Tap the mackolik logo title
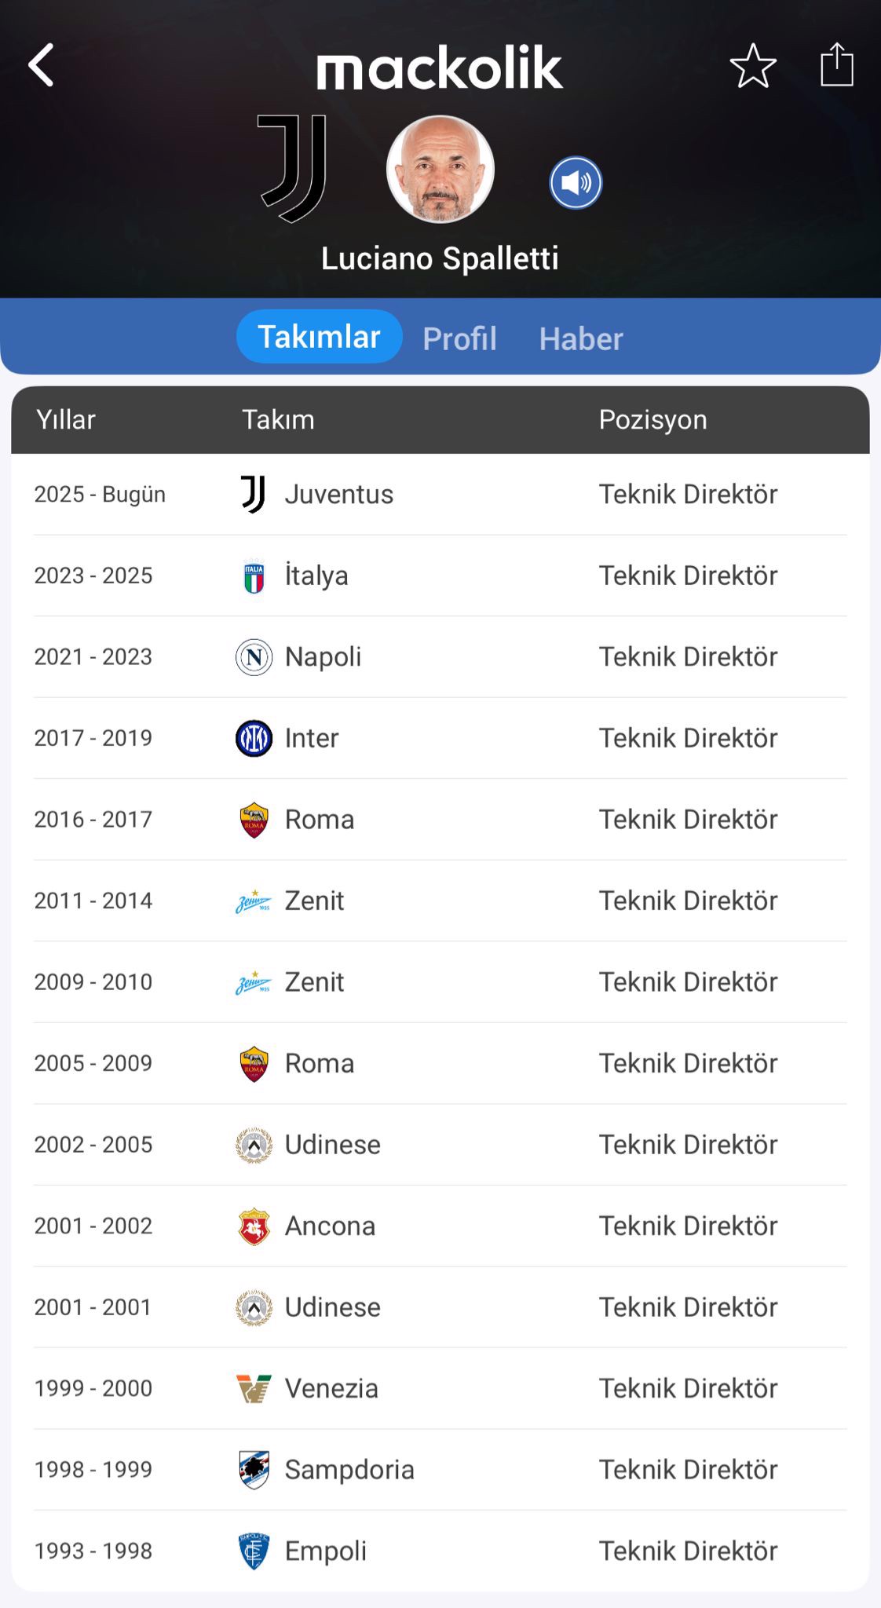 pos(440,68)
